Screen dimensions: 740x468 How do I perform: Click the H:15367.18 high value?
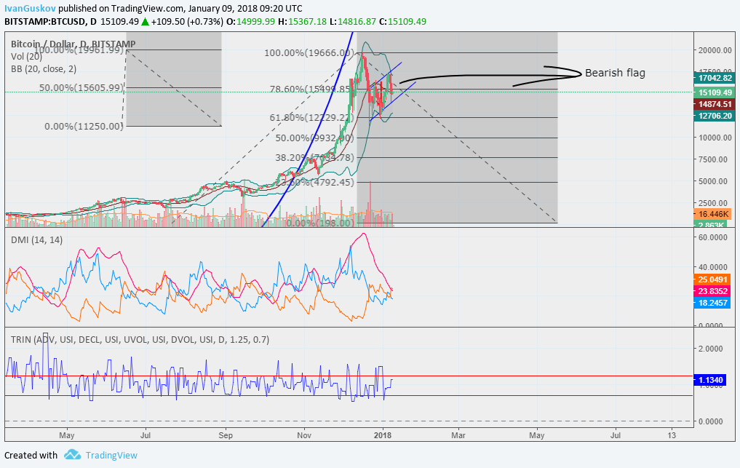[303, 21]
